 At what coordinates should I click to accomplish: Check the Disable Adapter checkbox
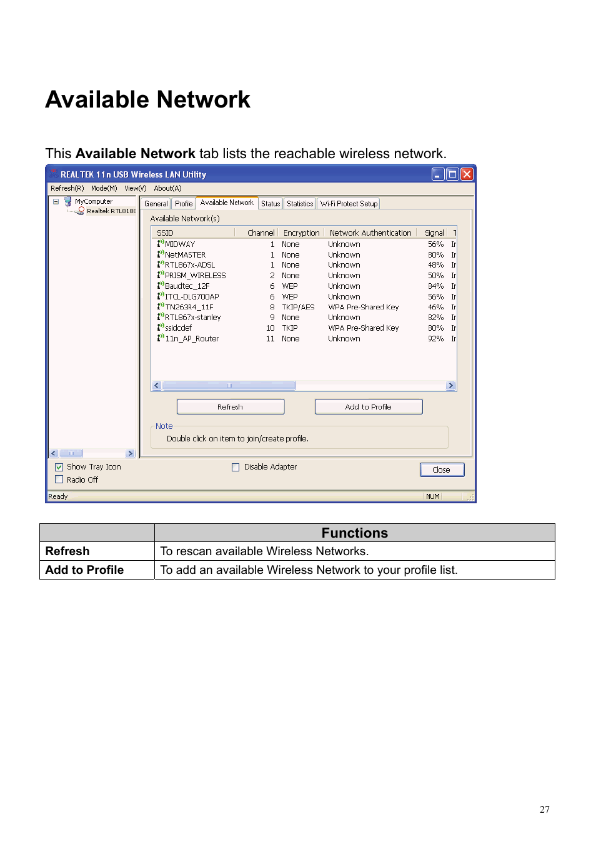(x=236, y=467)
